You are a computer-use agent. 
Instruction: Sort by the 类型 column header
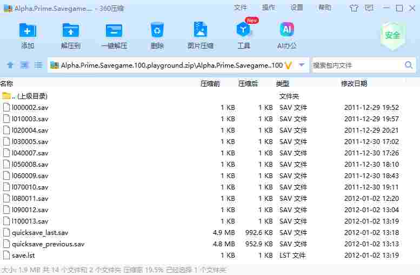[x=283, y=84]
